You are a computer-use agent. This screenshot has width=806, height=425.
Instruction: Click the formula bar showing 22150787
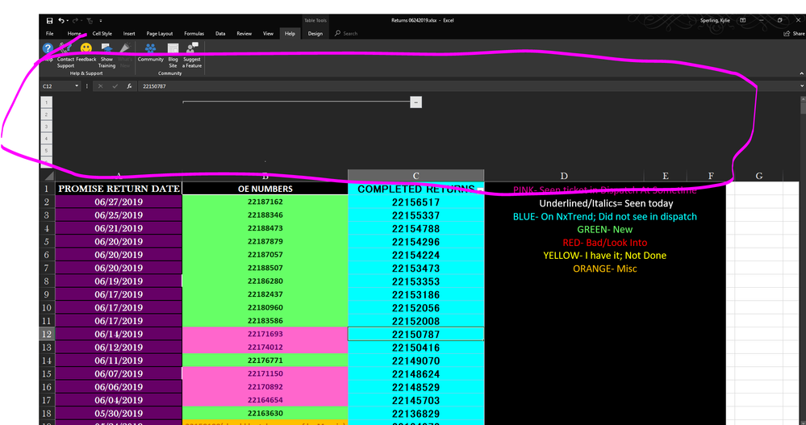pyautogui.click(x=467, y=86)
